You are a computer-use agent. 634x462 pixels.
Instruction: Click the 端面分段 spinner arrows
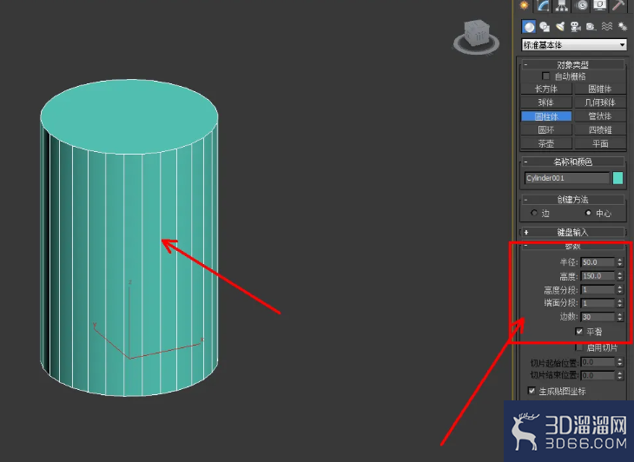click(620, 303)
